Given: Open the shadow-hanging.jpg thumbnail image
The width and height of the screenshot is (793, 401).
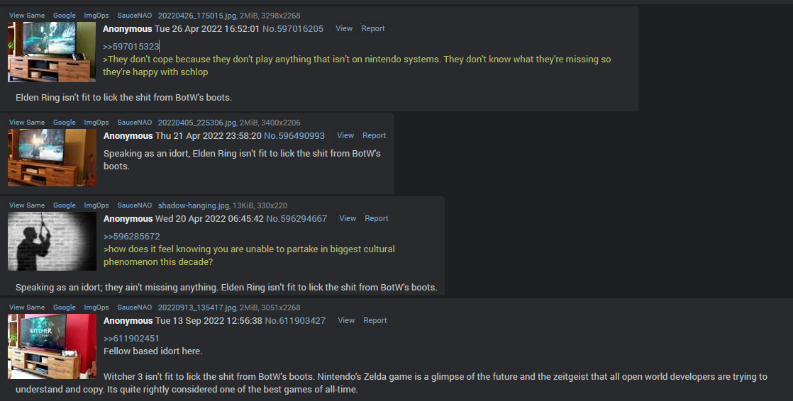Looking at the screenshot, I should click(x=52, y=241).
